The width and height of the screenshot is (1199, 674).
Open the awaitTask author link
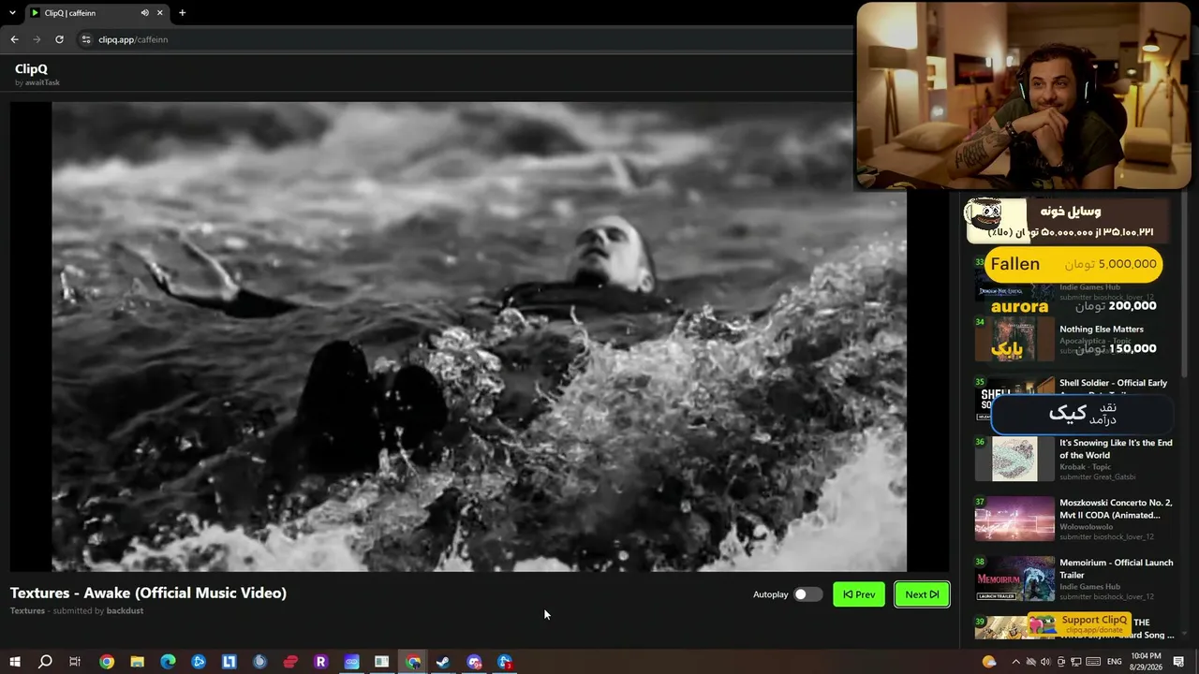(x=42, y=82)
